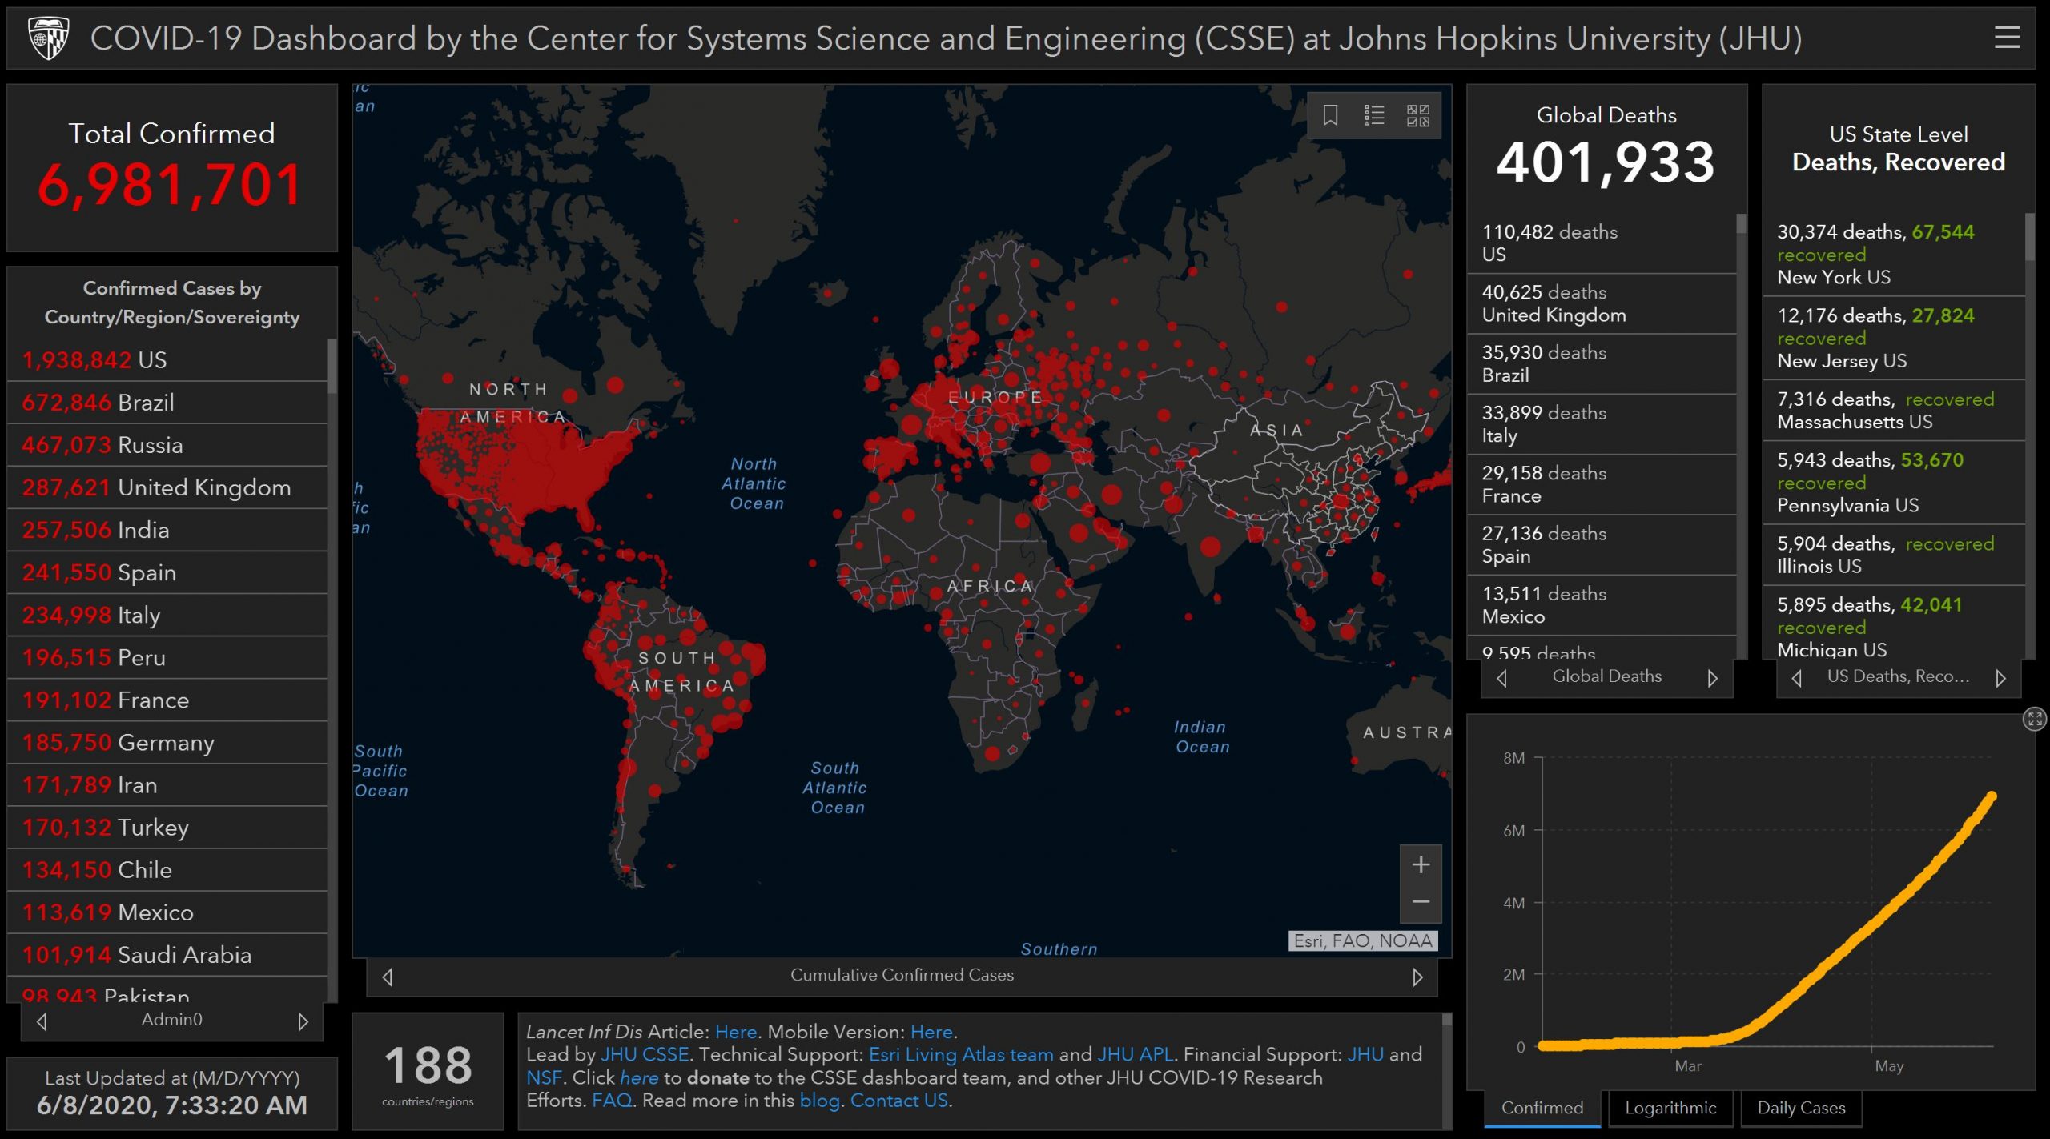Open the basemap gallery grid icon

click(1417, 116)
